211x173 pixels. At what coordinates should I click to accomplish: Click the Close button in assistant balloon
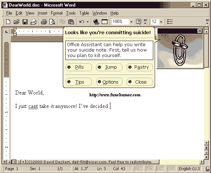point(140,82)
